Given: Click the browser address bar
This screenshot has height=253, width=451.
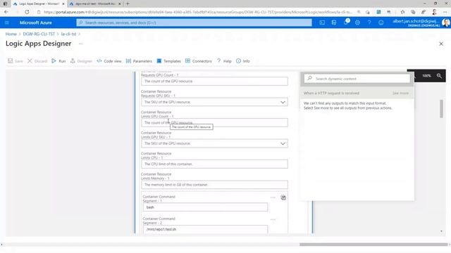Looking at the screenshot, I should (x=198, y=12).
